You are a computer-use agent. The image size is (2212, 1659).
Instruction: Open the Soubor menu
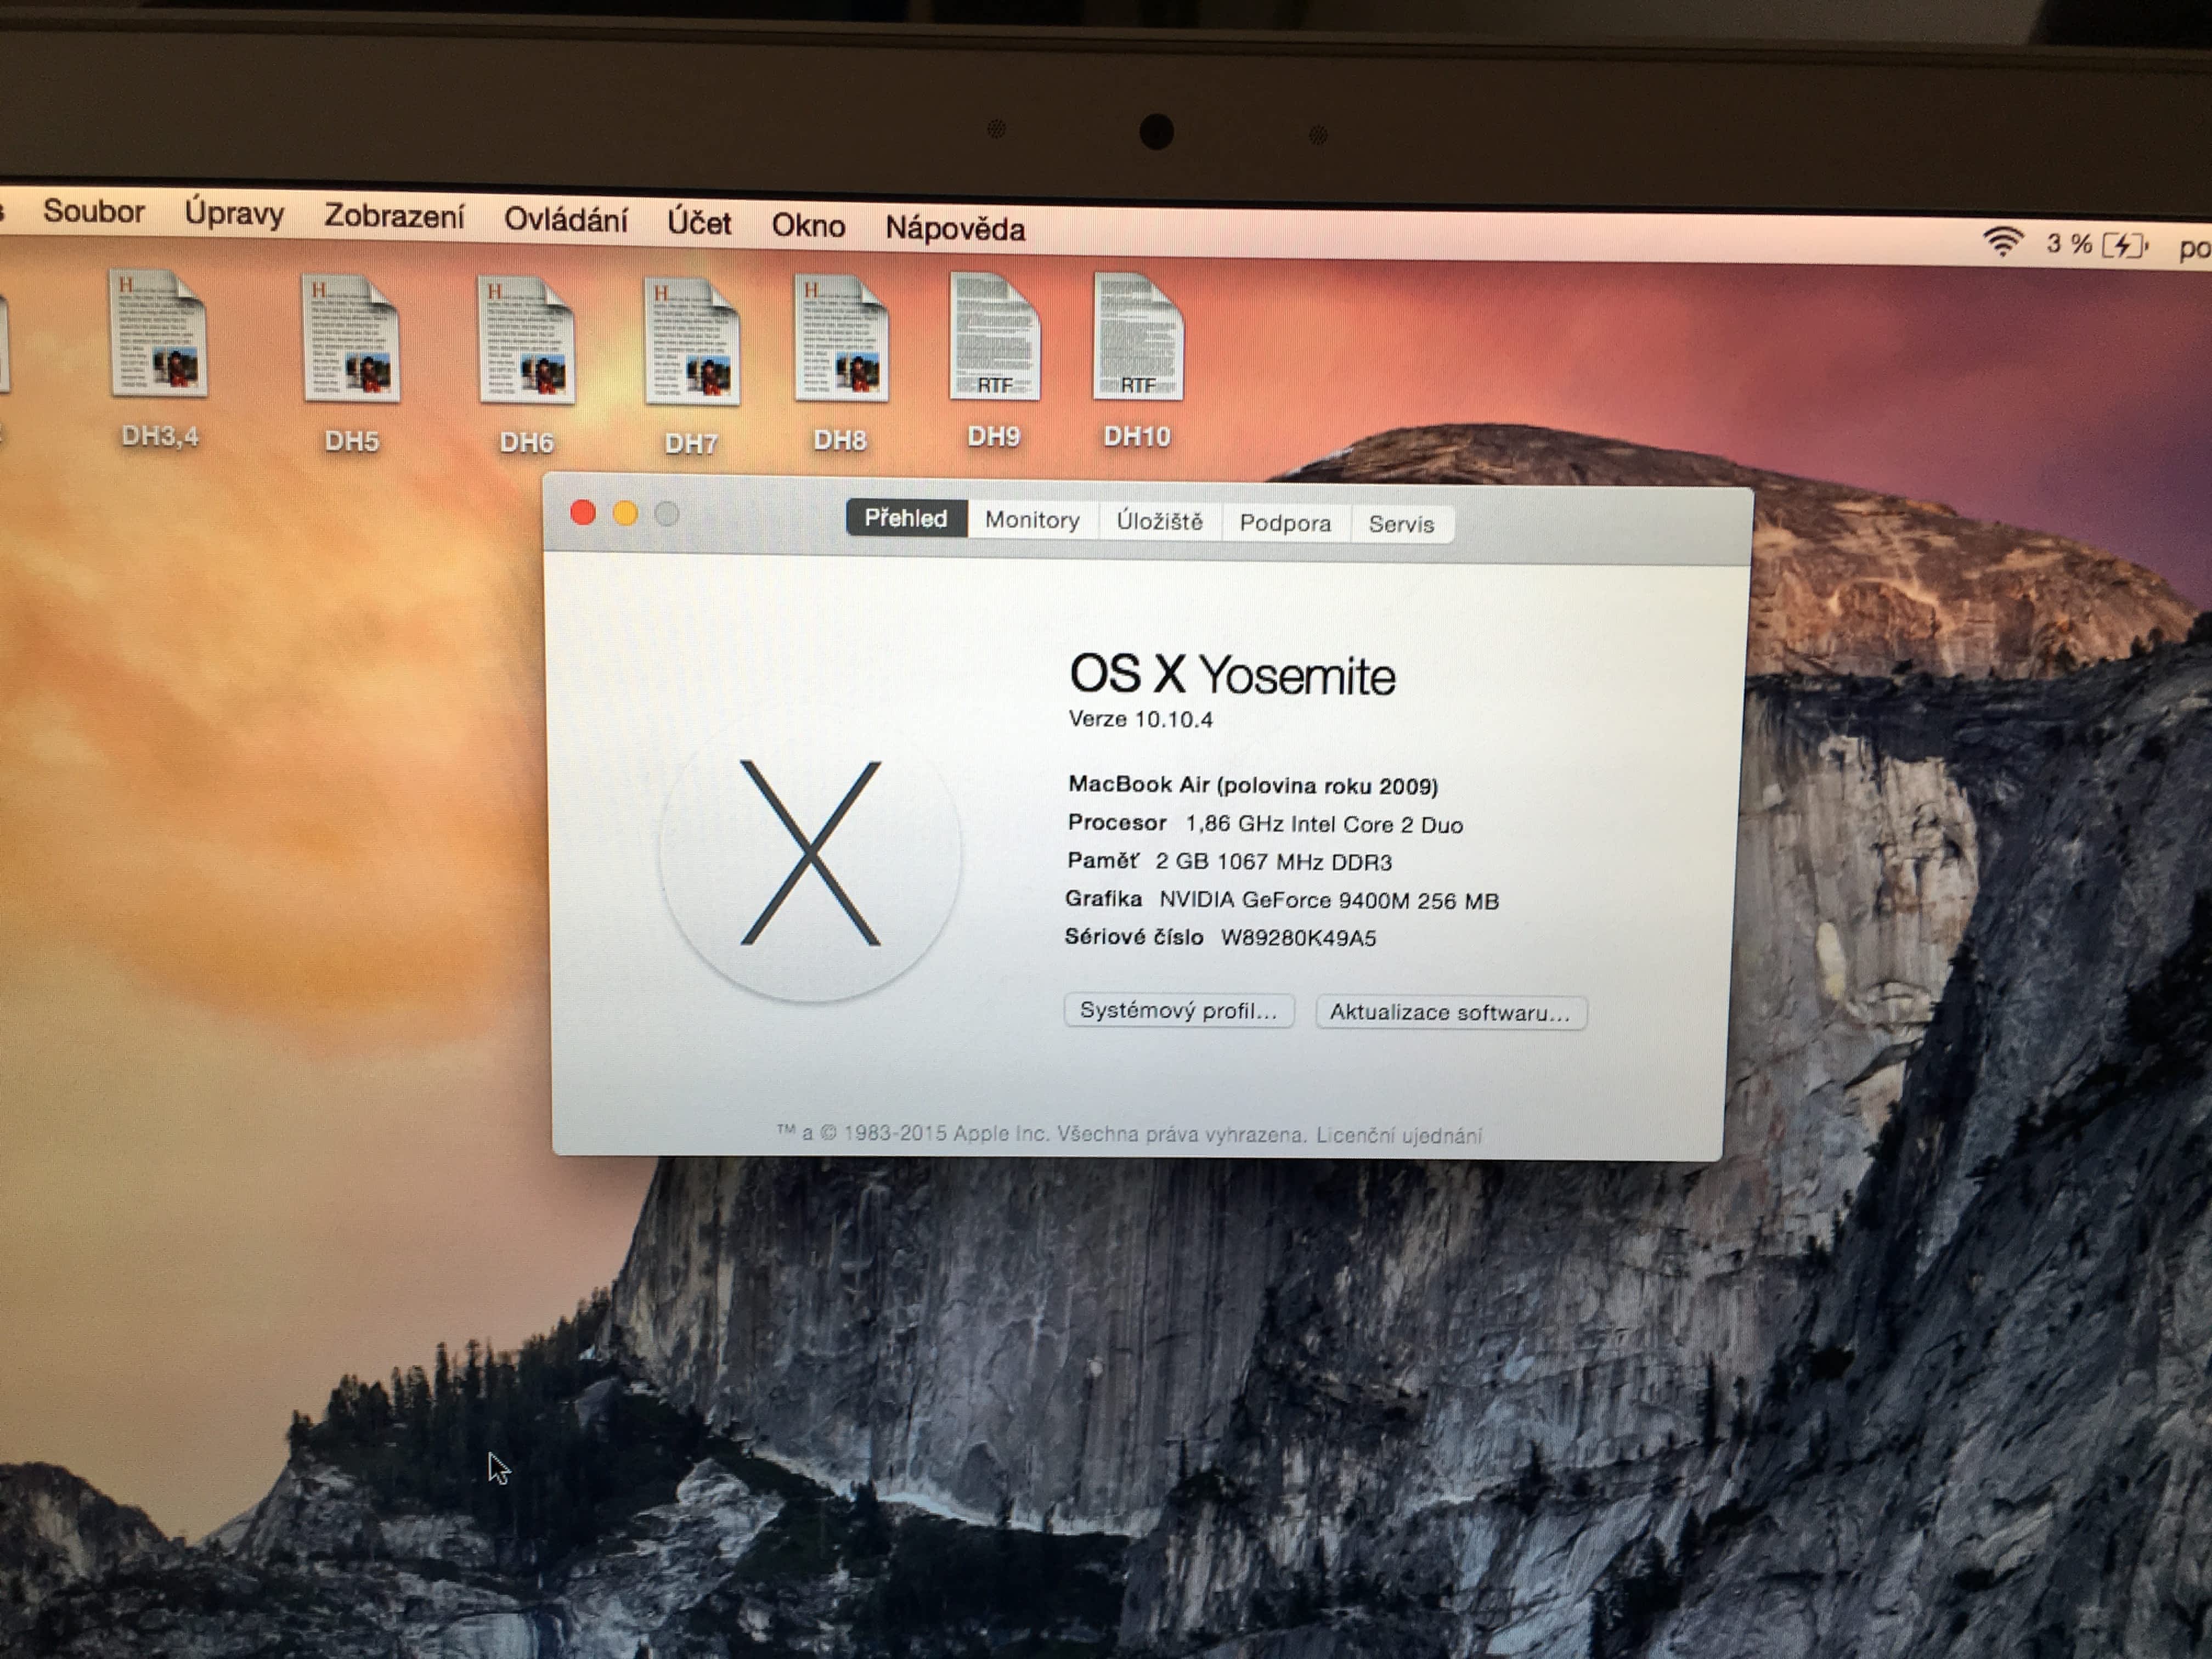click(x=94, y=211)
